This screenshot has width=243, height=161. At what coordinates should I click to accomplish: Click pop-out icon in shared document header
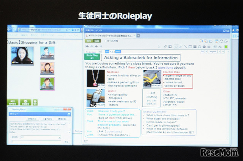tap(224, 31)
